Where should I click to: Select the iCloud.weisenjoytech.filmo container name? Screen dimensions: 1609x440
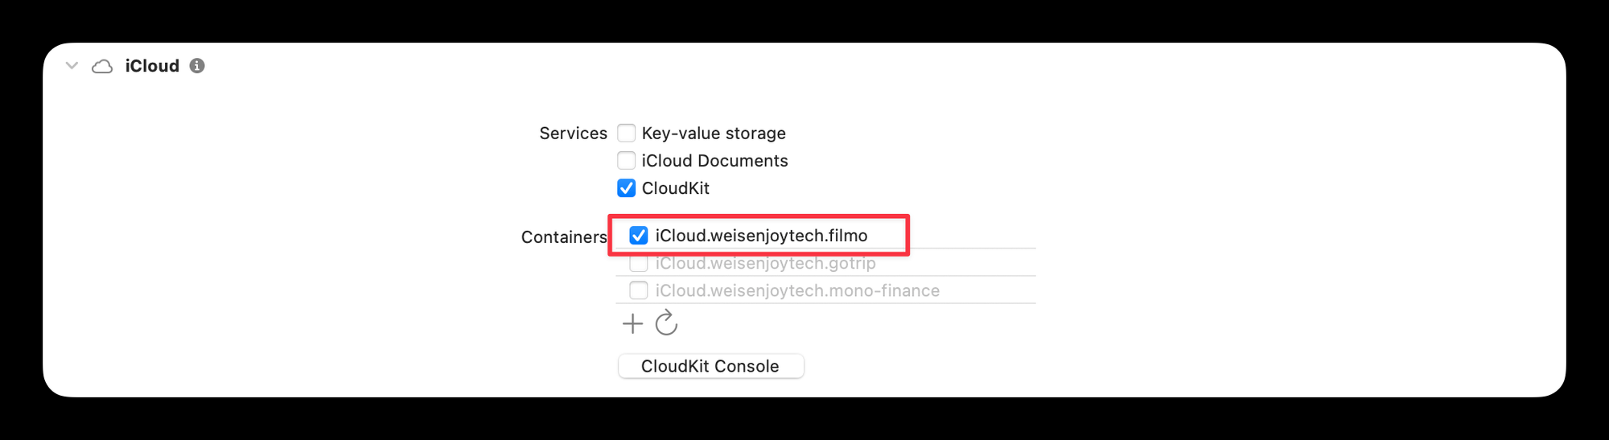click(761, 235)
